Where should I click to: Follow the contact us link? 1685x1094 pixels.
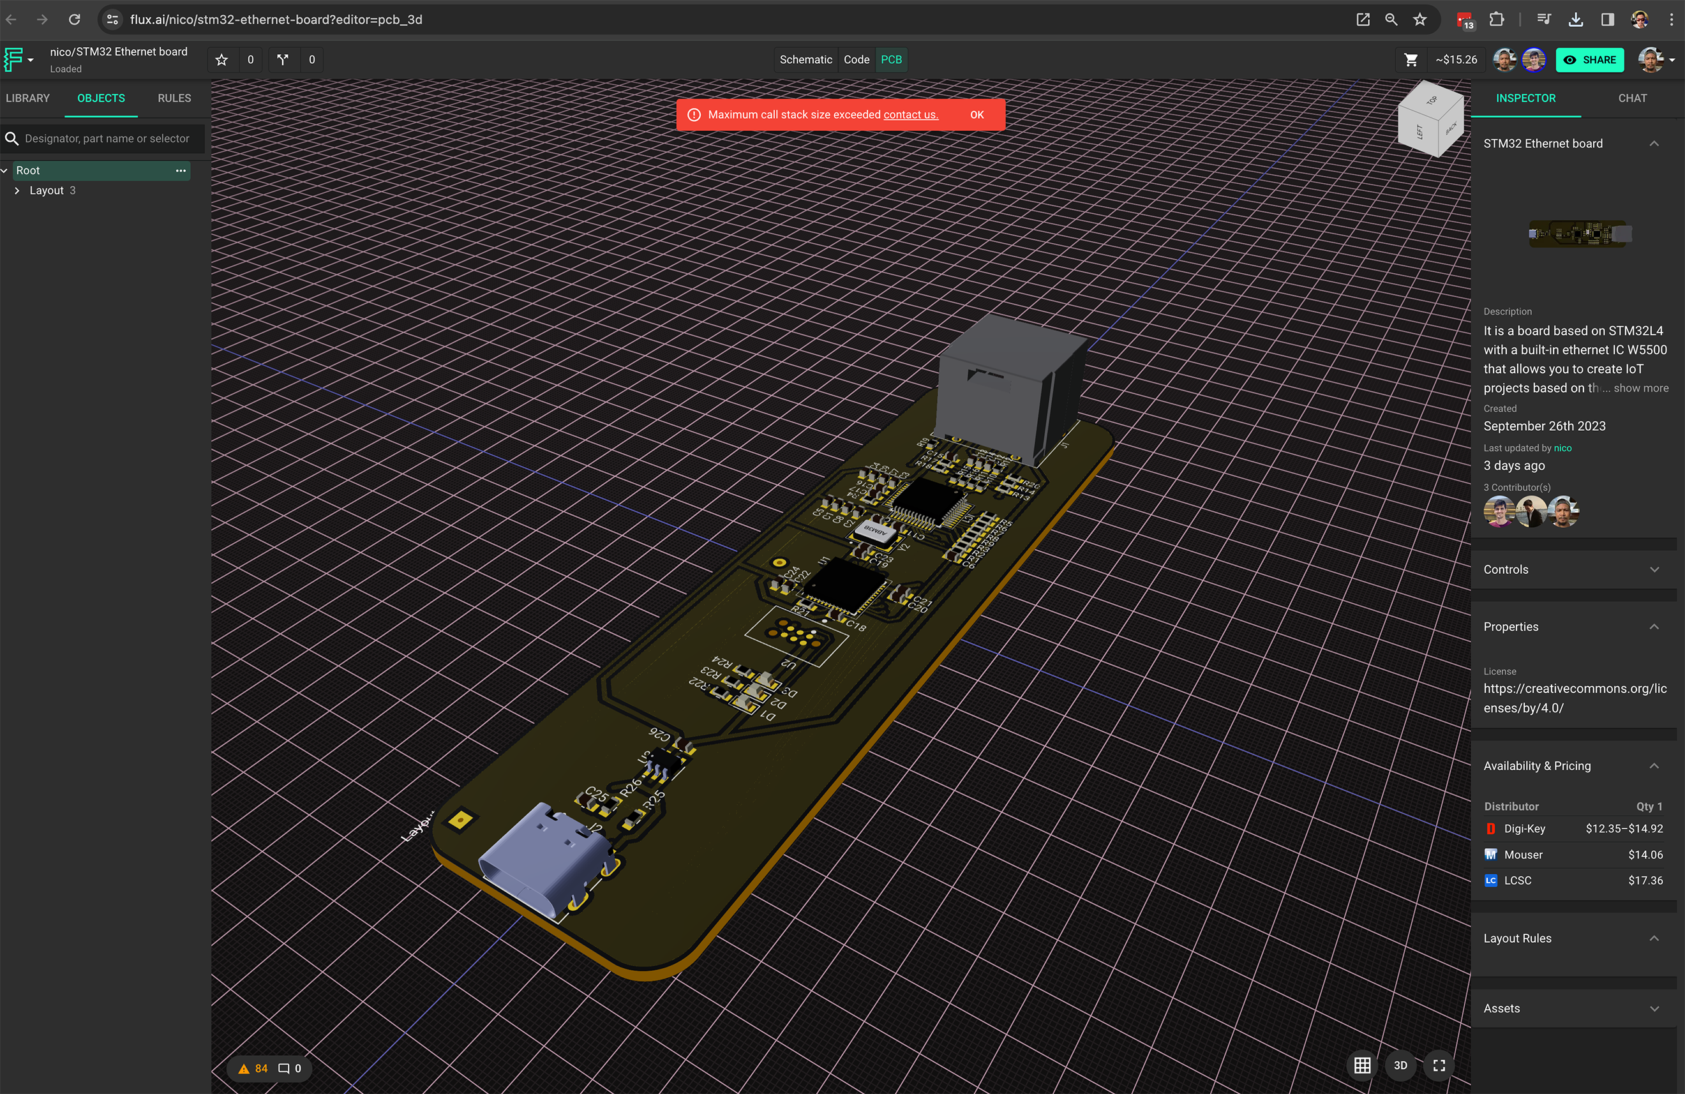click(x=910, y=115)
